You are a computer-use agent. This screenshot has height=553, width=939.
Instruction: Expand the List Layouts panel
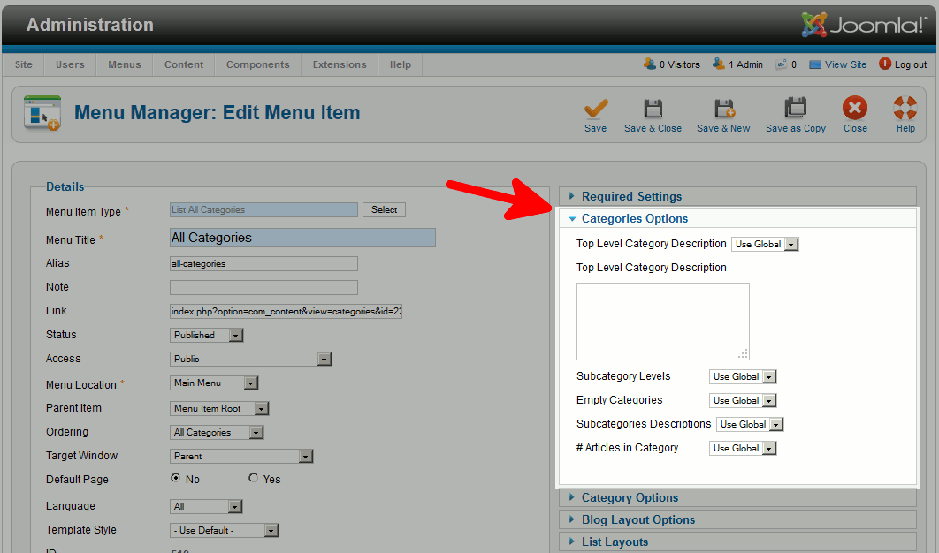tap(737, 542)
